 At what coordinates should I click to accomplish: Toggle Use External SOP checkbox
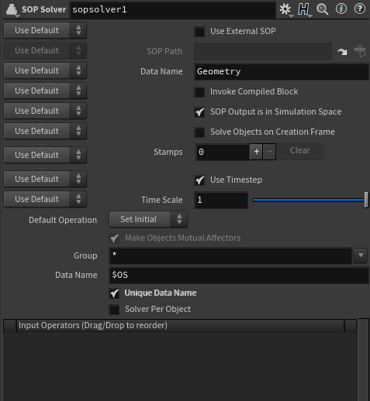199,32
